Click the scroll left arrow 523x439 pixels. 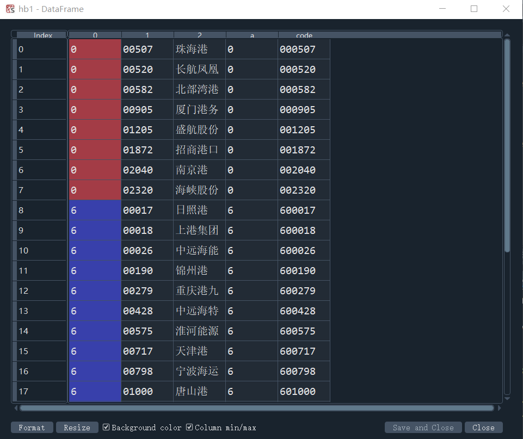coord(16,408)
